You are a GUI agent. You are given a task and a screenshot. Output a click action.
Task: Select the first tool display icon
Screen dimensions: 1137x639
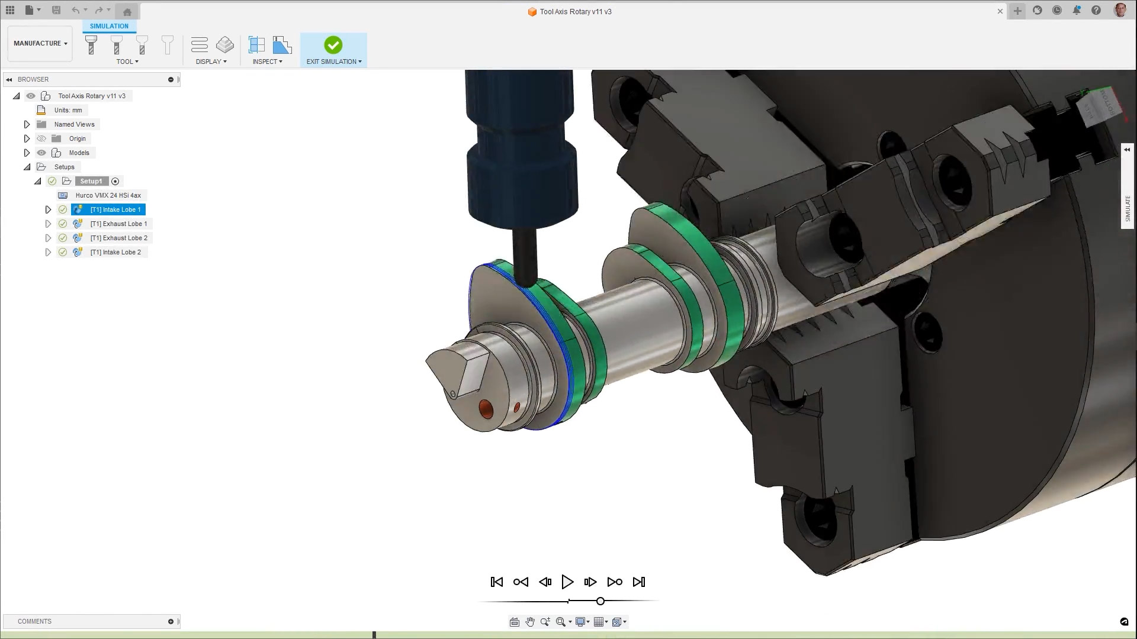91,45
